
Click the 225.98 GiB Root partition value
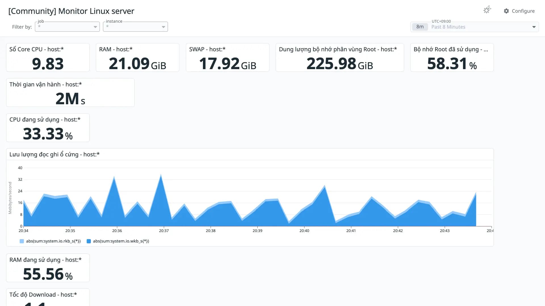pyautogui.click(x=340, y=63)
